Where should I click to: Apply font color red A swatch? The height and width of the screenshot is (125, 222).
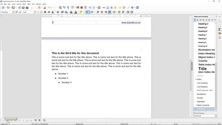(x=76, y=12)
